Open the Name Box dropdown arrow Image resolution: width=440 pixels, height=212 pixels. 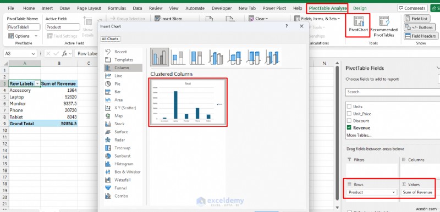coord(34,53)
